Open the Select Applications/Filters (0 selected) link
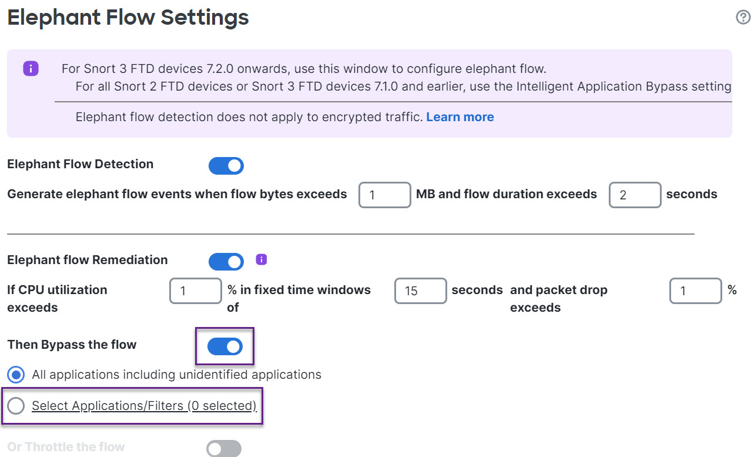The width and height of the screenshot is (751, 457). pos(144,406)
